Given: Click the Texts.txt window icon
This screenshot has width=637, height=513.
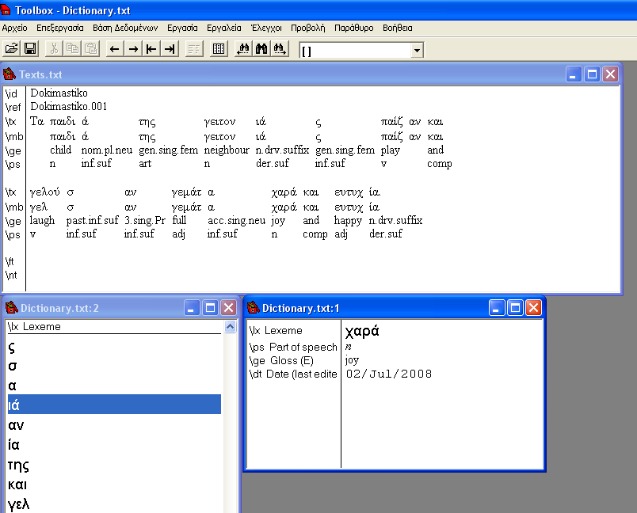Looking at the screenshot, I should [x=9, y=74].
